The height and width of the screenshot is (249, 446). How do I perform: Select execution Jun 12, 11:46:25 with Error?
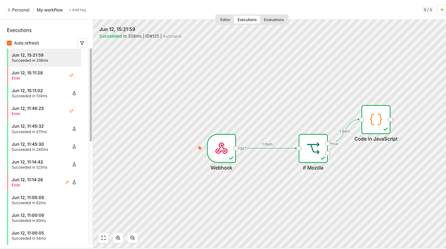[x=45, y=111]
